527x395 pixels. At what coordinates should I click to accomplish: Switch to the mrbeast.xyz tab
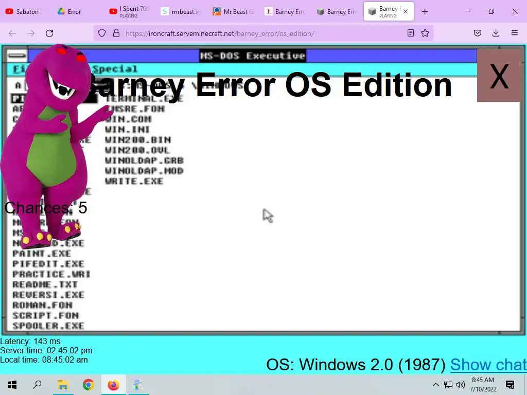tap(181, 11)
